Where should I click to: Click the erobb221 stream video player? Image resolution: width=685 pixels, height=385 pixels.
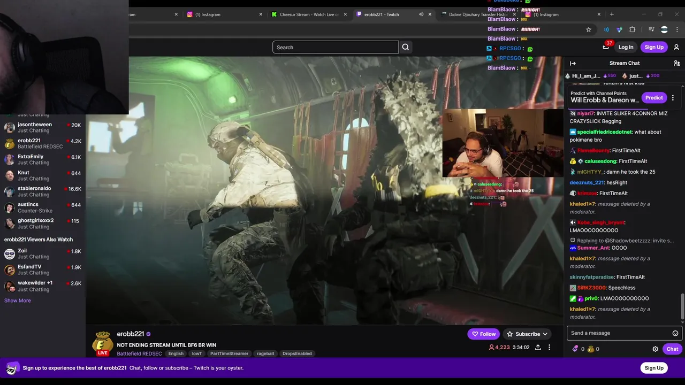(324, 190)
